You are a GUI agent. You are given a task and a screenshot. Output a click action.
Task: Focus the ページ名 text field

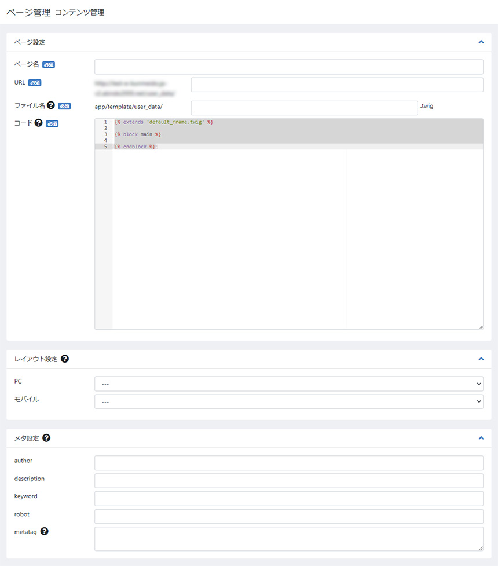click(x=288, y=67)
